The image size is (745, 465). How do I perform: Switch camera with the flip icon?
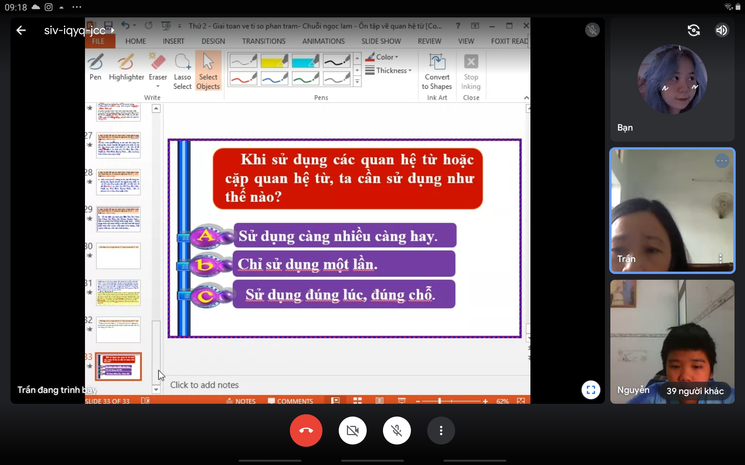[693, 30]
